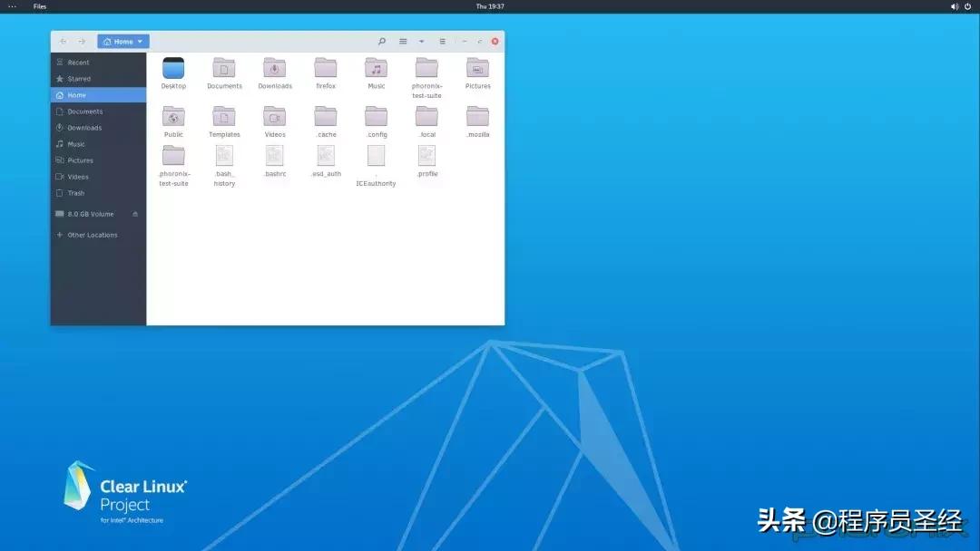Select the Recent sidebar item
Image resolution: width=980 pixels, height=551 pixels.
pyautogui.click(x=78, y=63)
